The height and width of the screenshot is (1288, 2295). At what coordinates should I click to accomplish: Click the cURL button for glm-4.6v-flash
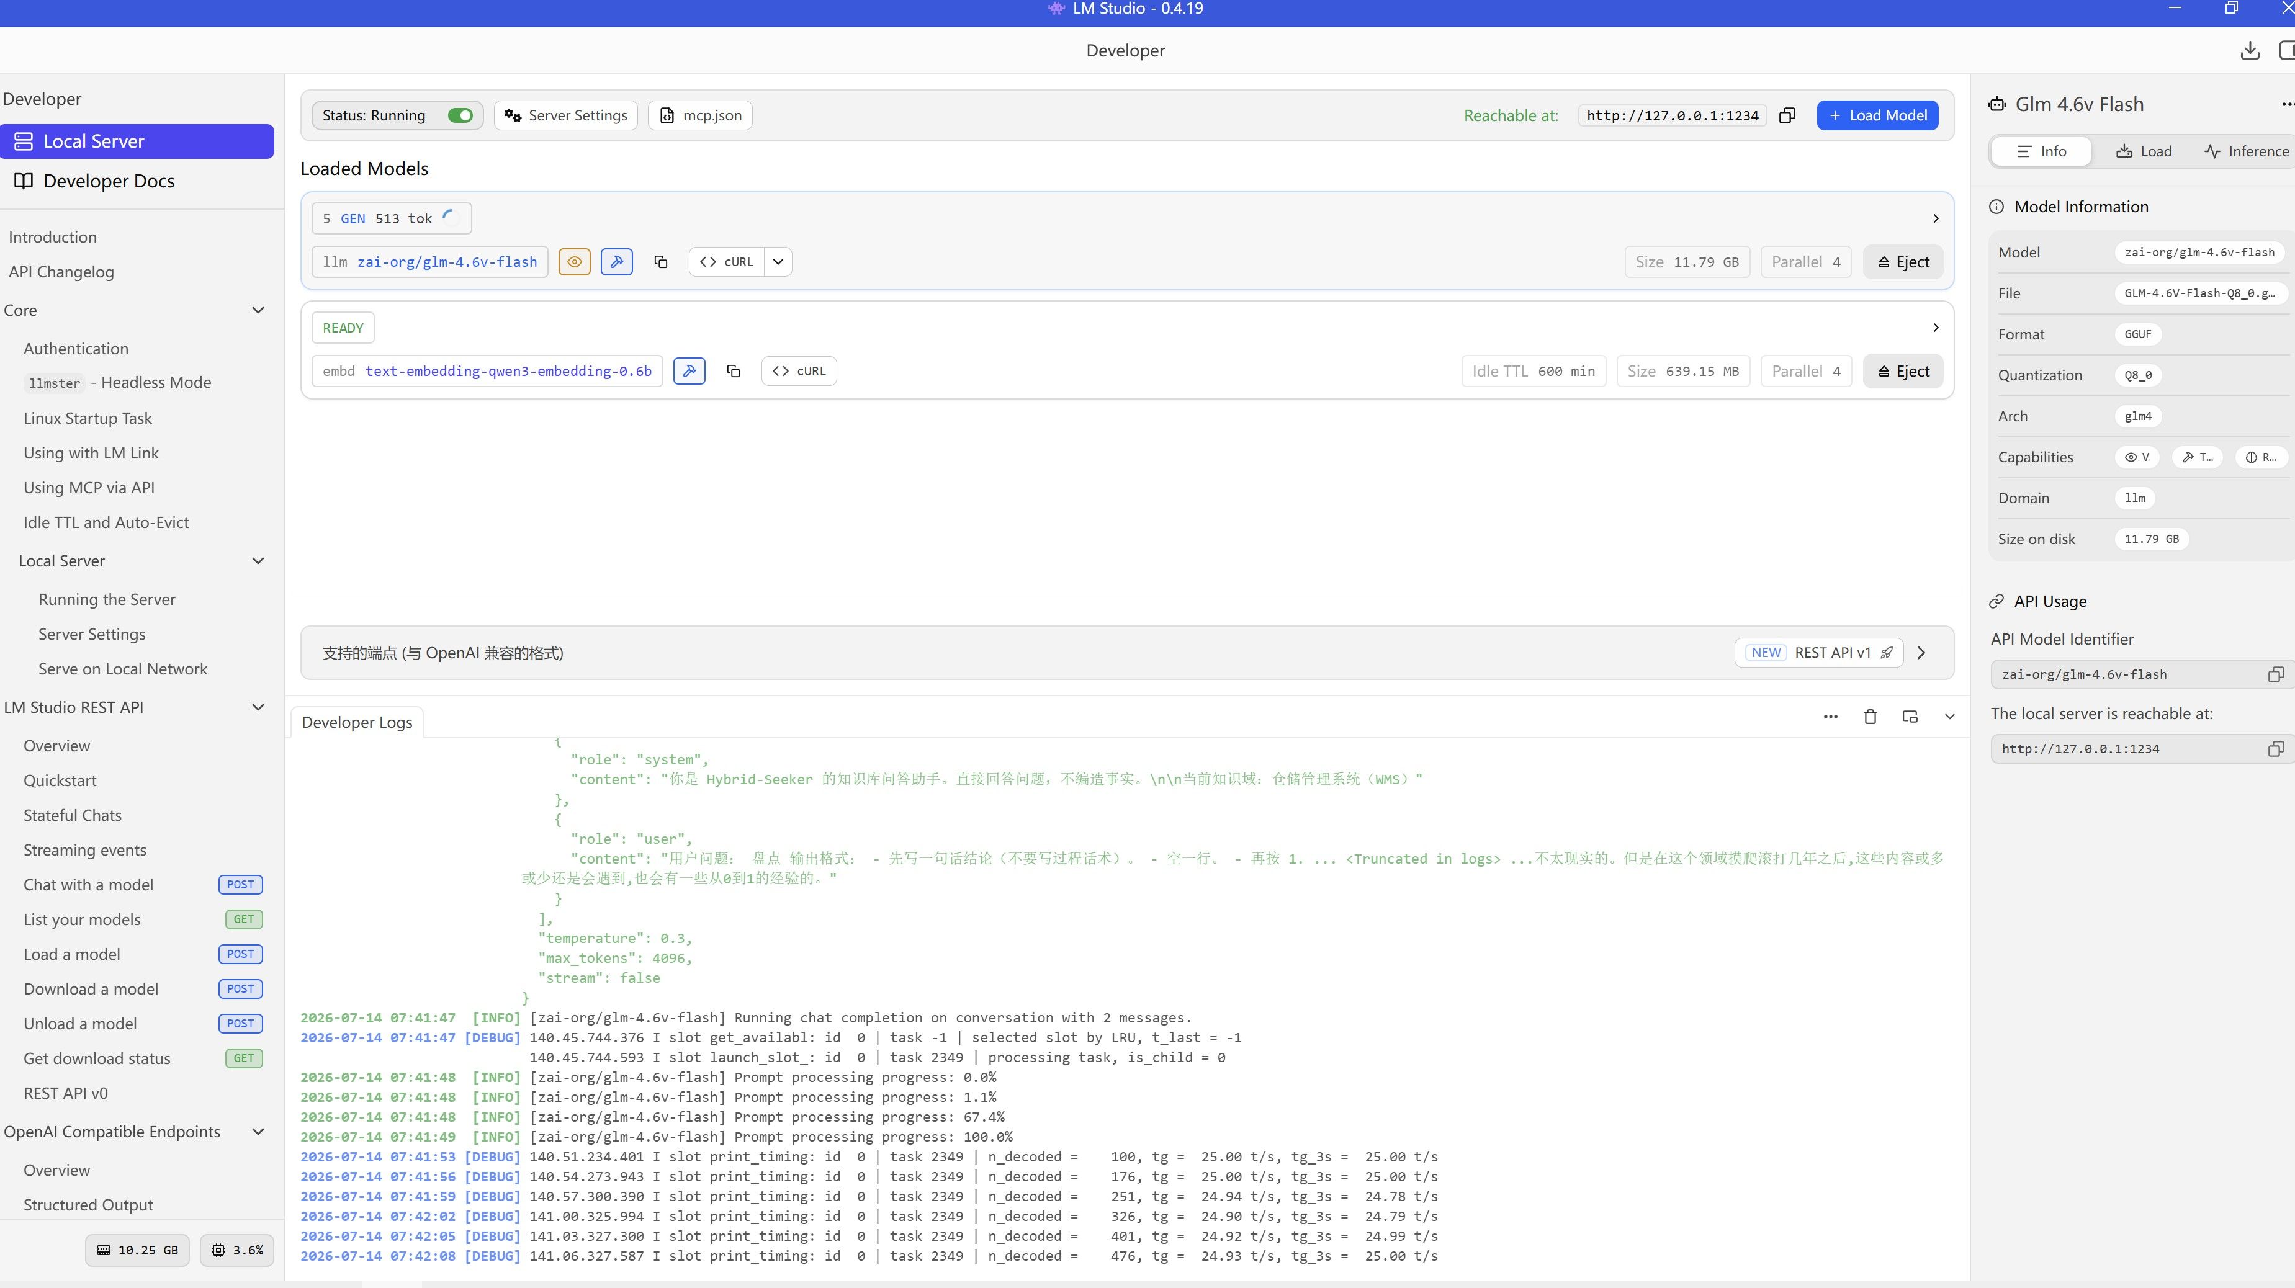(x=726, y=262)
